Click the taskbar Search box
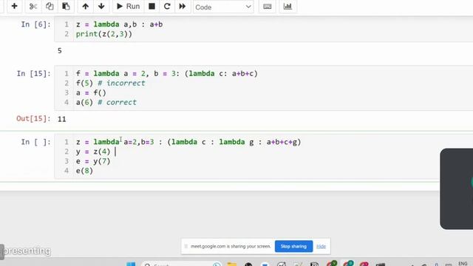The image size is (473, 266). [x=181, y=265]
